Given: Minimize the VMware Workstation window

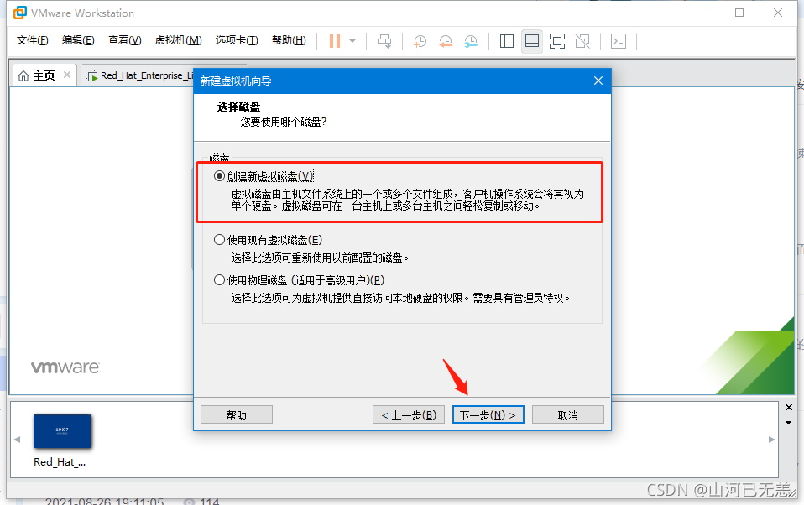Looking at the screenshot, I should (x=702, y=13).
